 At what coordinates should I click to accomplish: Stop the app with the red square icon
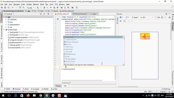57,8
